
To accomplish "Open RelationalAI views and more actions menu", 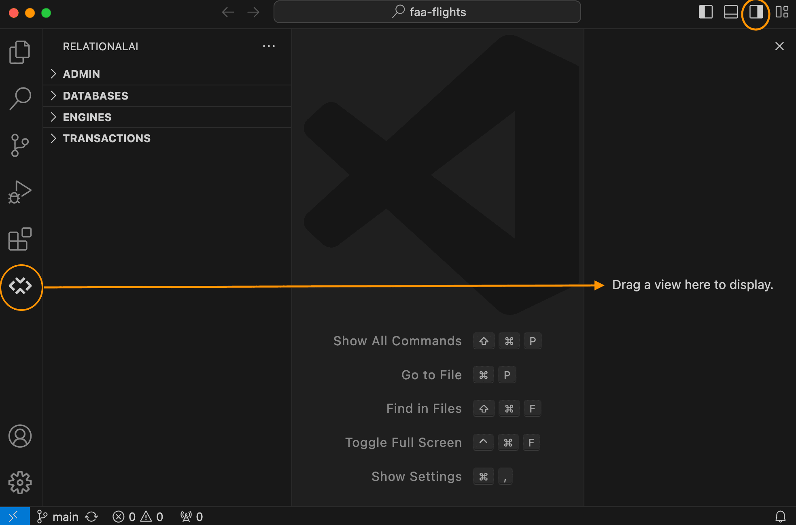I will coord(269,46).
